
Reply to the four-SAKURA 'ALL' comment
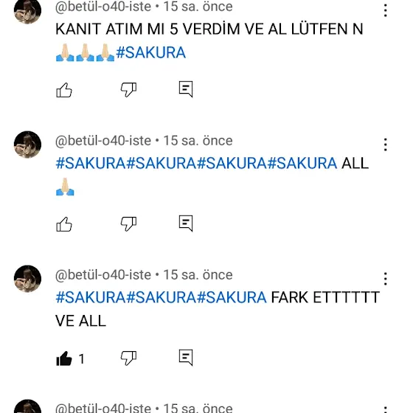tap(186, 223)
